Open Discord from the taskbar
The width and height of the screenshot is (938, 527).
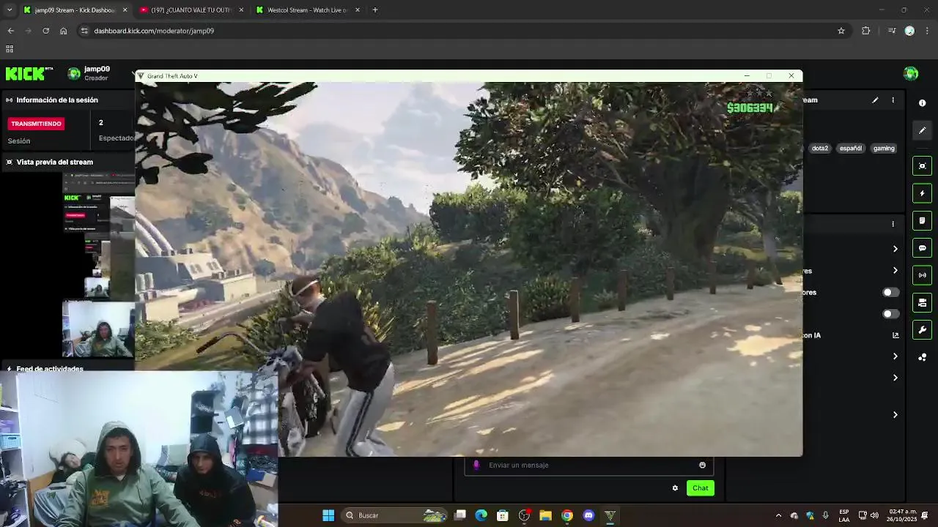pos(588,515)
